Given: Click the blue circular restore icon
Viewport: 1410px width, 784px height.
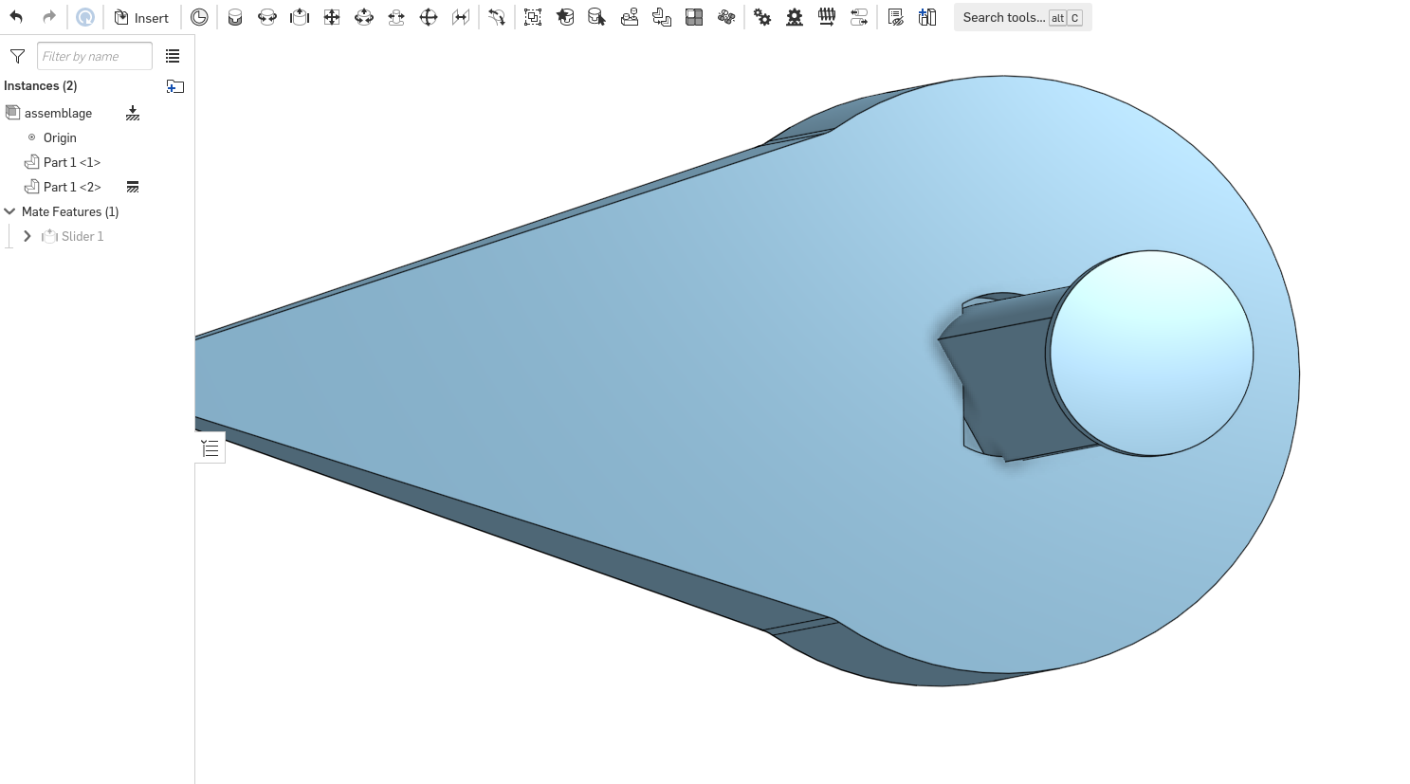Looking at the screenshot, I should click(x=85, y=17).
